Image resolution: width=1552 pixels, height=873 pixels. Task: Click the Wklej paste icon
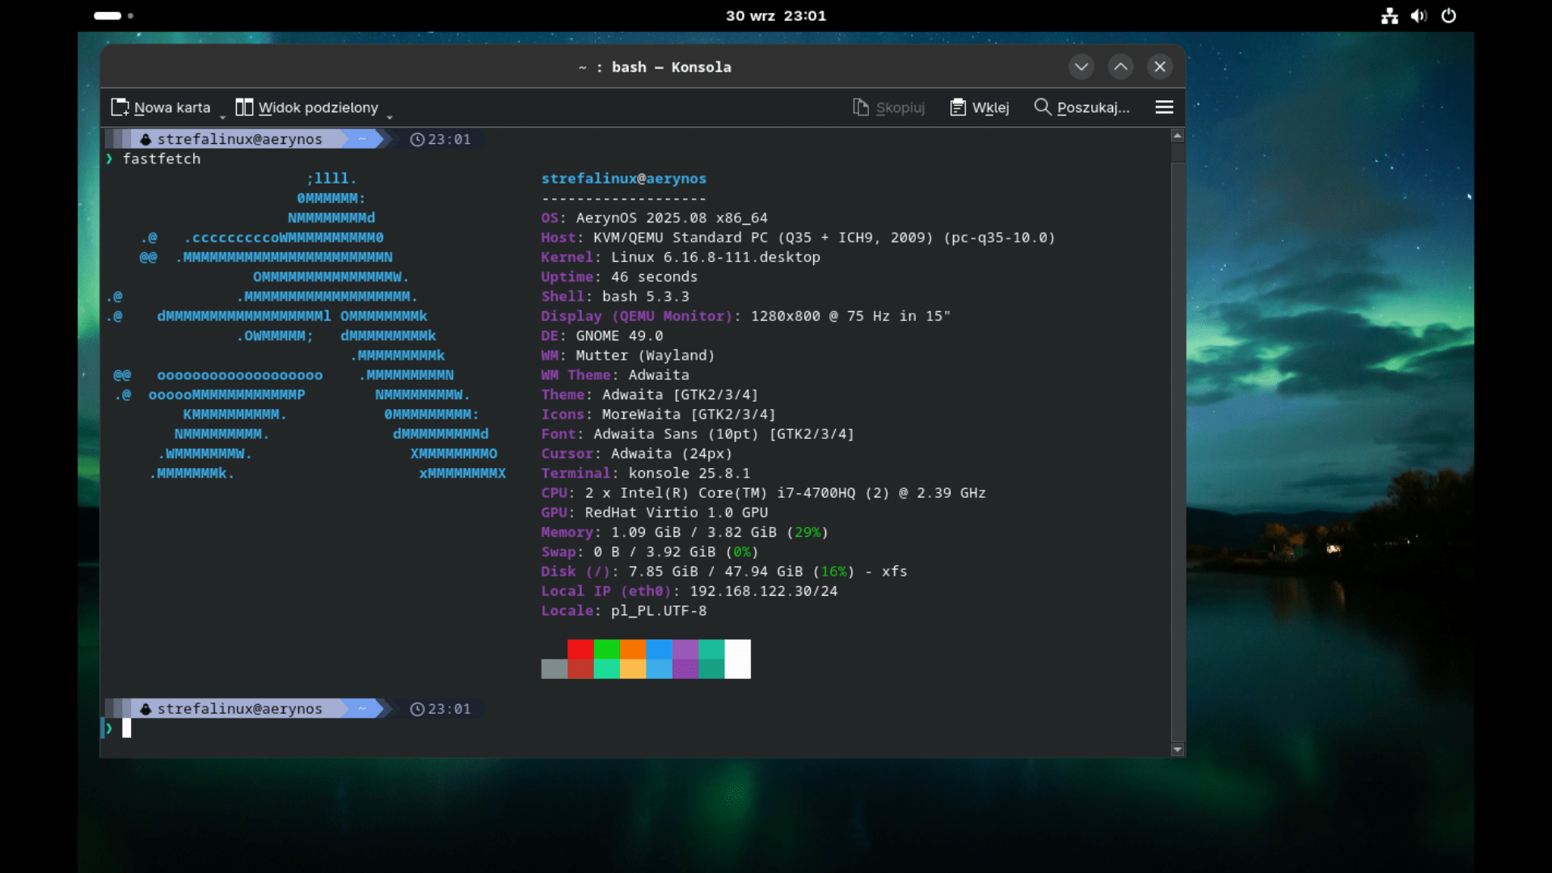958,108
